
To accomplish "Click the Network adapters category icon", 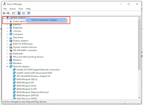I will [x=11, y=66].
